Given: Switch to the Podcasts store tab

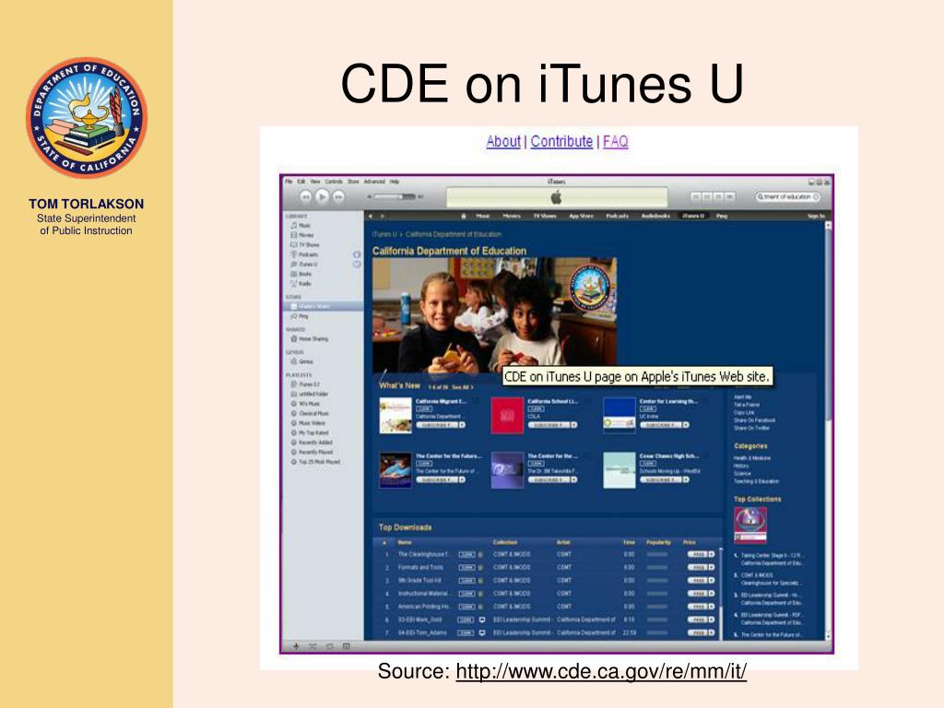Looking at the screenshot, I should tap(617, 216).
